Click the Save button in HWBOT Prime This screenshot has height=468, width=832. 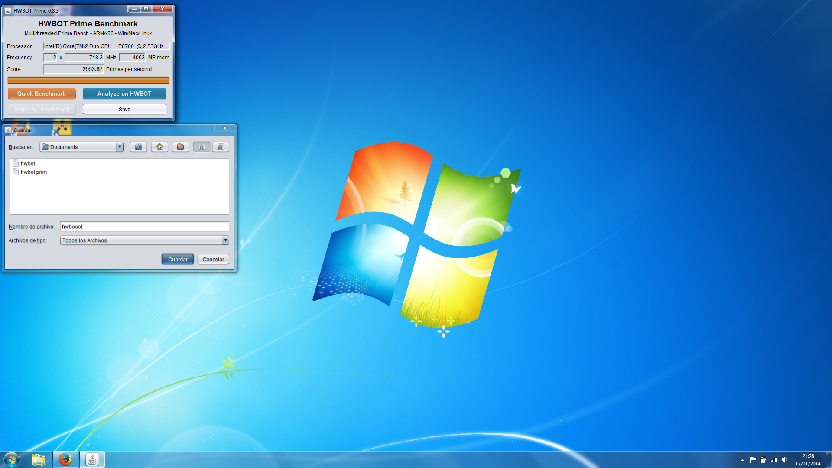[124, 109]
